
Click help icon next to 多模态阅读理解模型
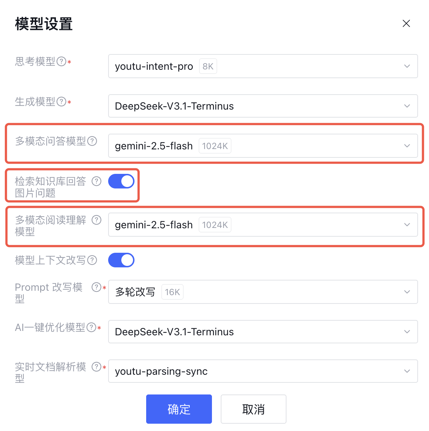click(x=96, y=220)
